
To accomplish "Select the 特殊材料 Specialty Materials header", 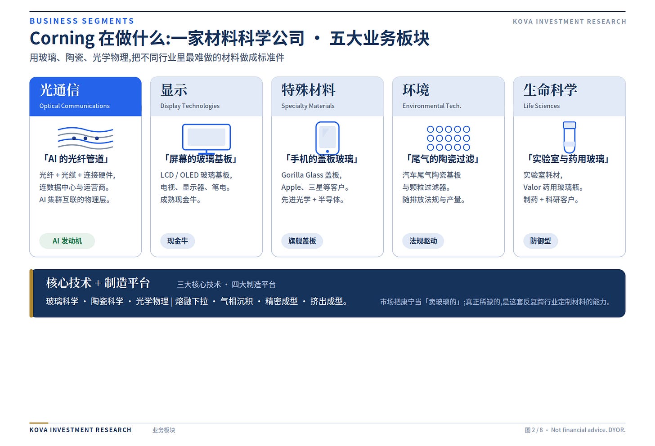I will pyautogui.click(x=327, y=97).
